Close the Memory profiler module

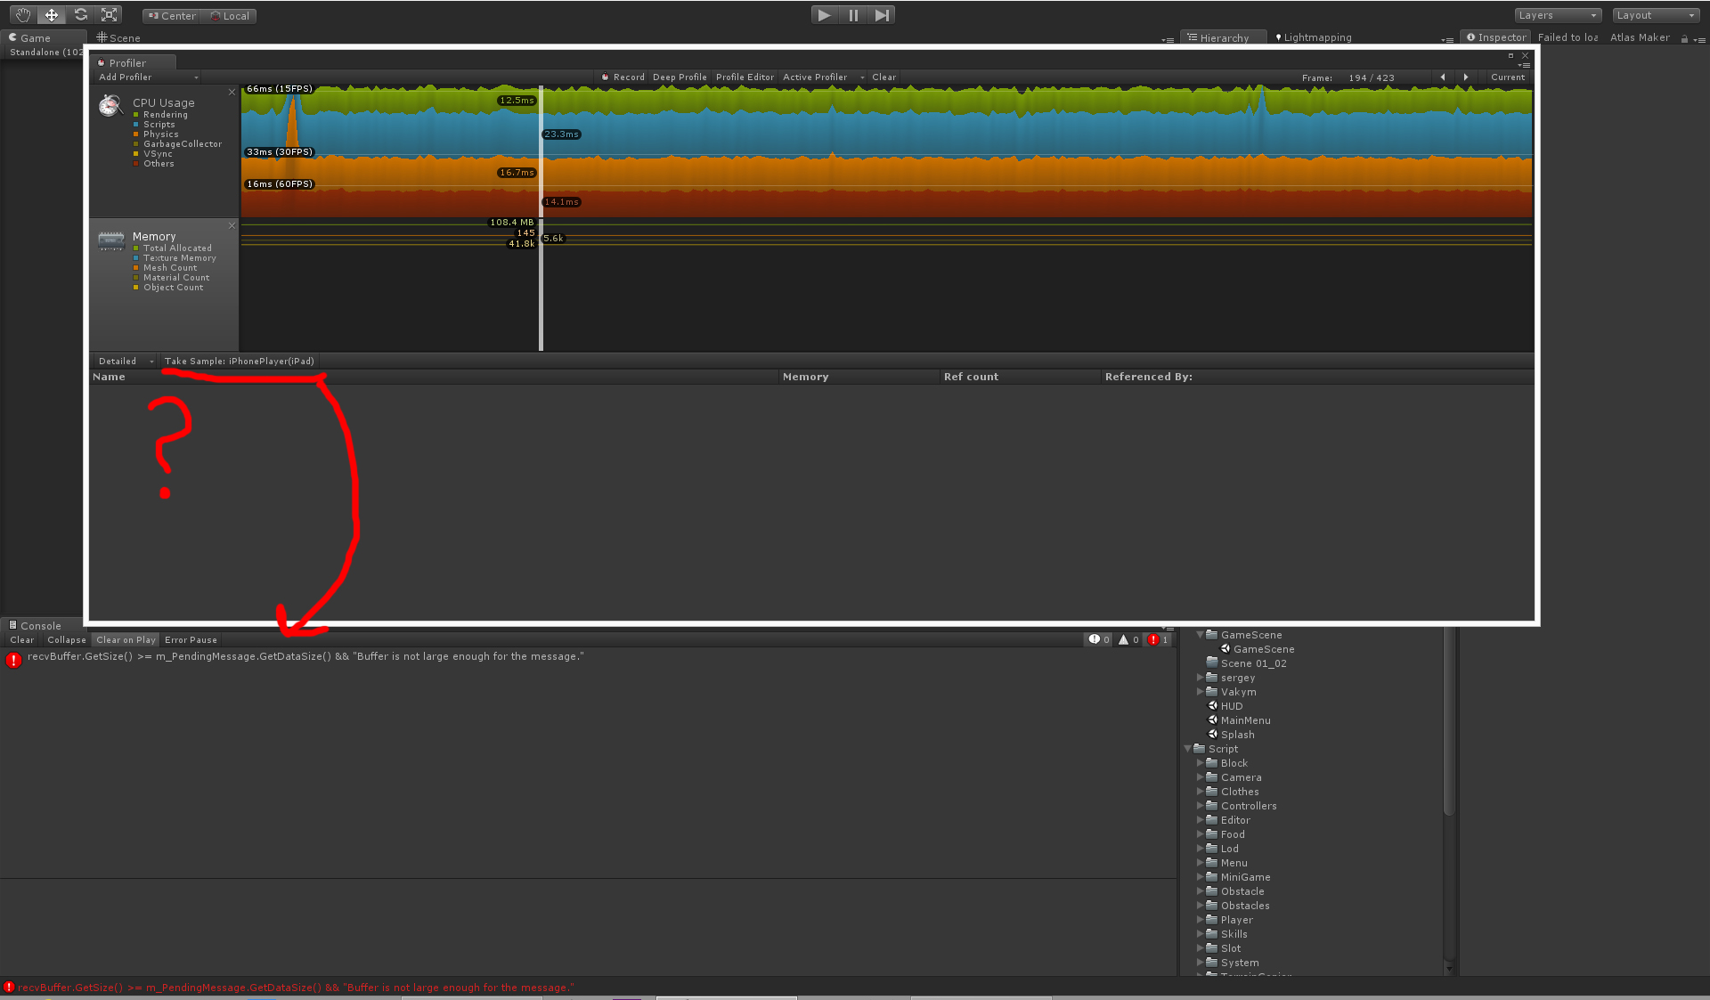(x=232, y=226)
